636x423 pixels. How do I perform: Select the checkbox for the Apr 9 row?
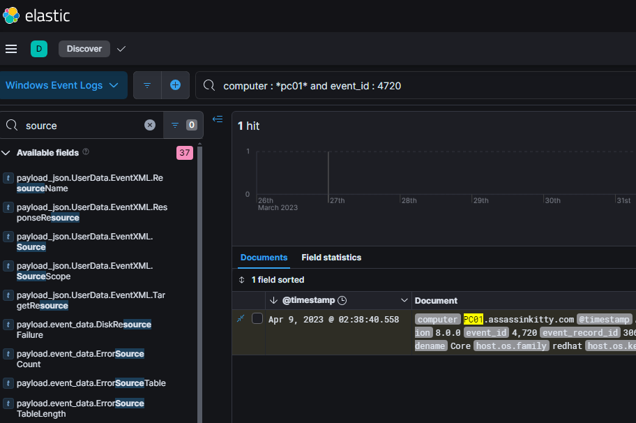tap(257, 318)
